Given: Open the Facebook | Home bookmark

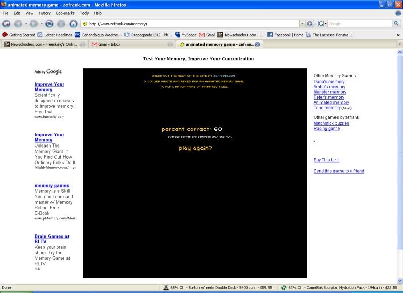Looking at the screenshot, I should [285, 35].
